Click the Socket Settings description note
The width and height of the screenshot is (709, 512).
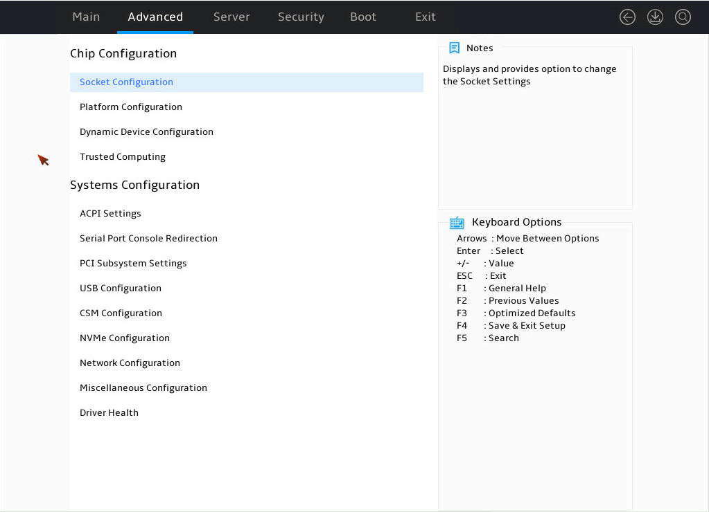tap(529, 75)
